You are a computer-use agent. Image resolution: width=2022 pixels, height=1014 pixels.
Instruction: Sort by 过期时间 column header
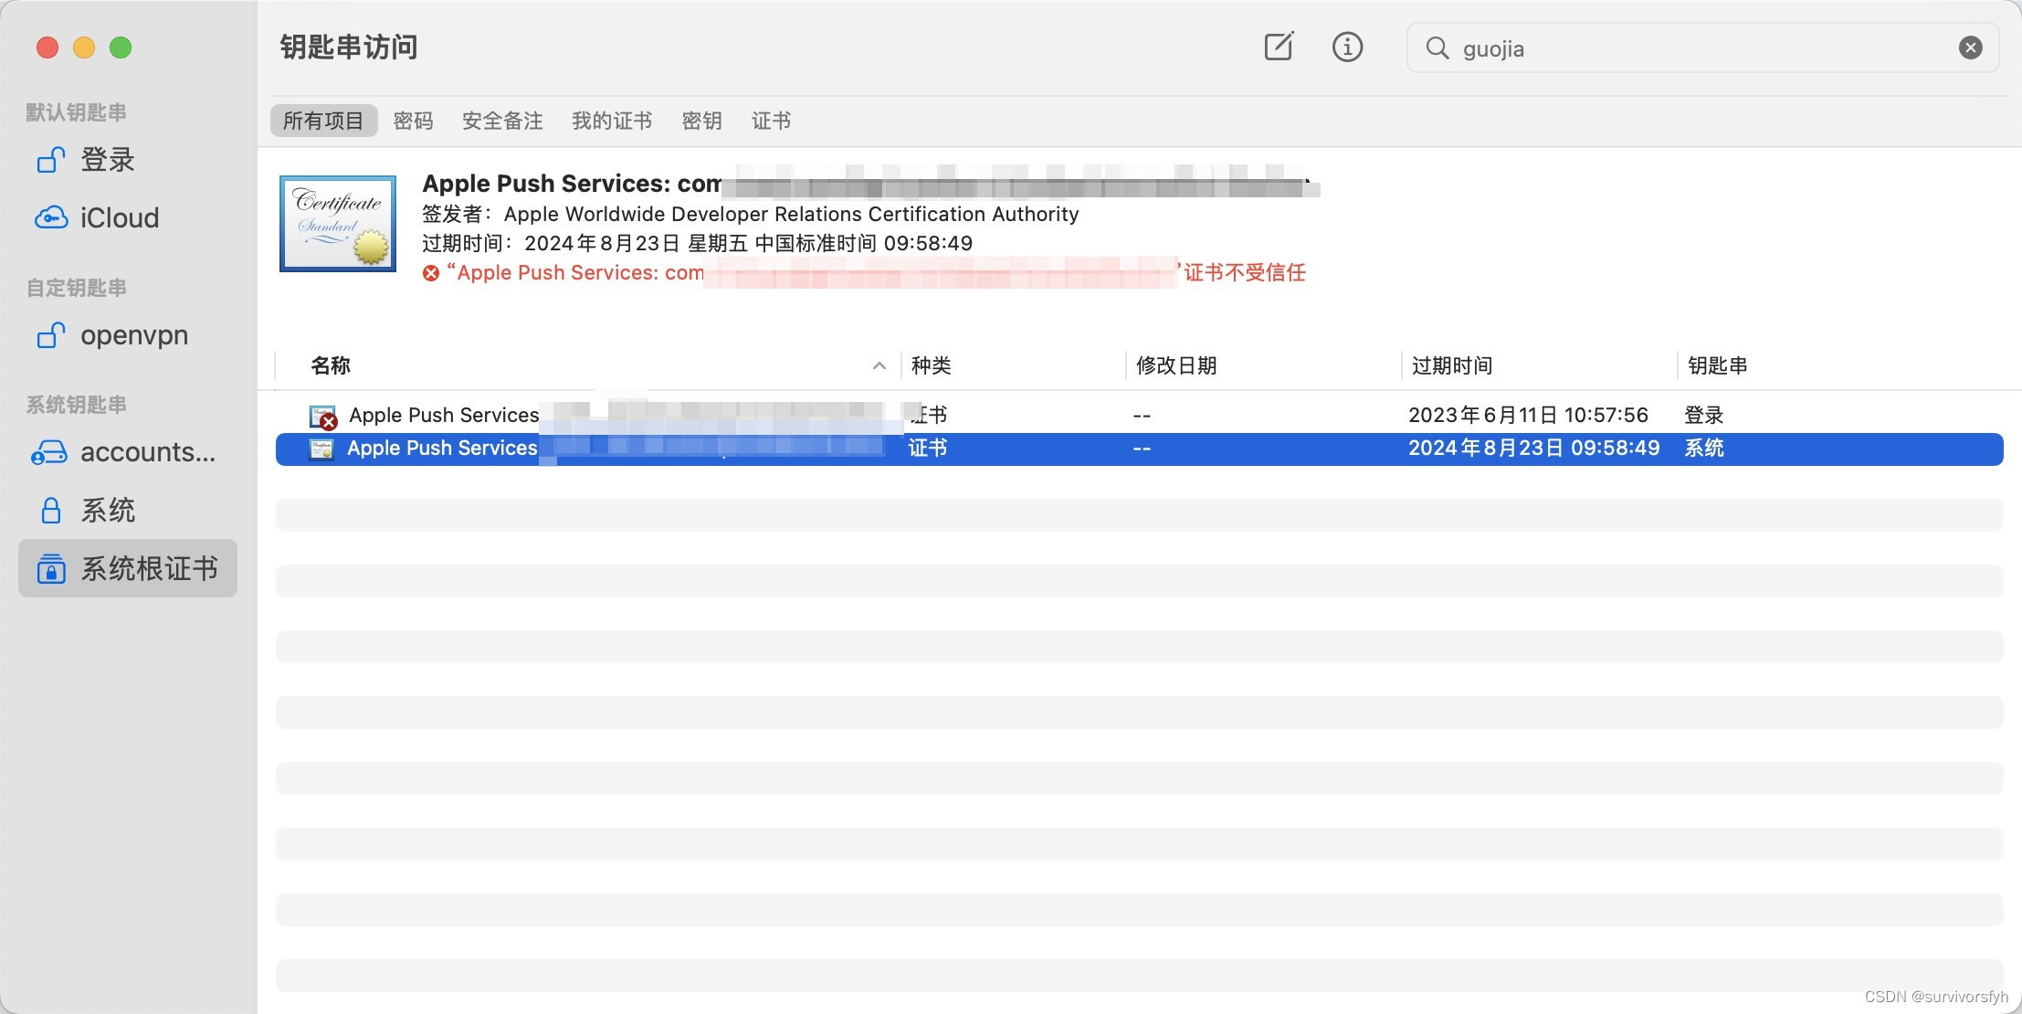tap(1452, 365)
